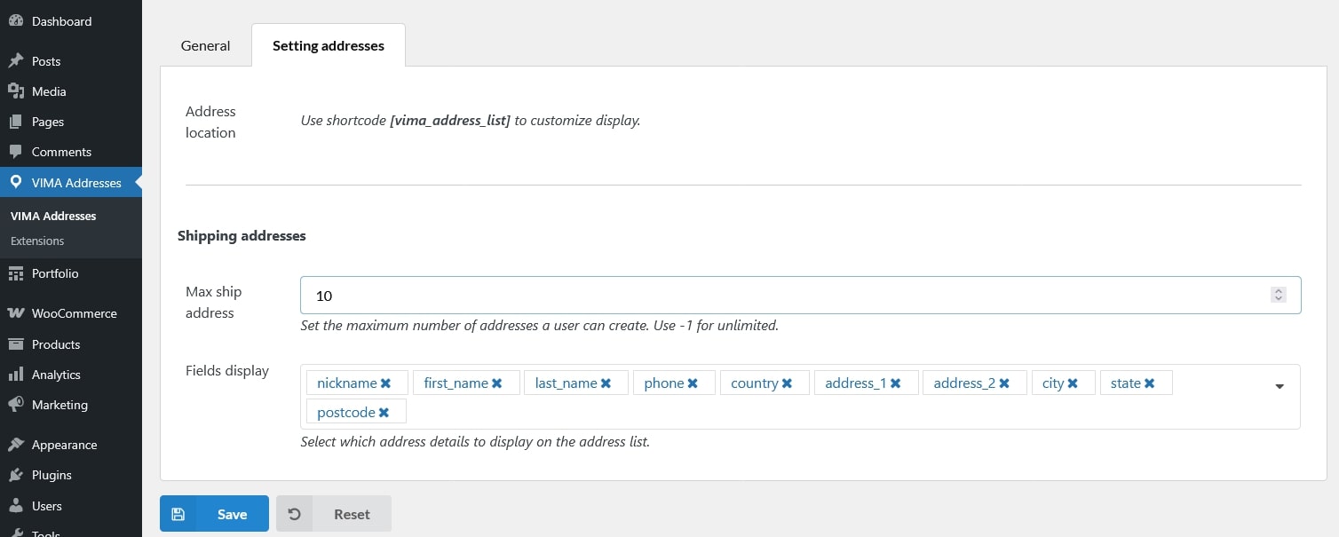1339x537 pixels.
Task: Remove the country field tag
Action: click(787, 383)
